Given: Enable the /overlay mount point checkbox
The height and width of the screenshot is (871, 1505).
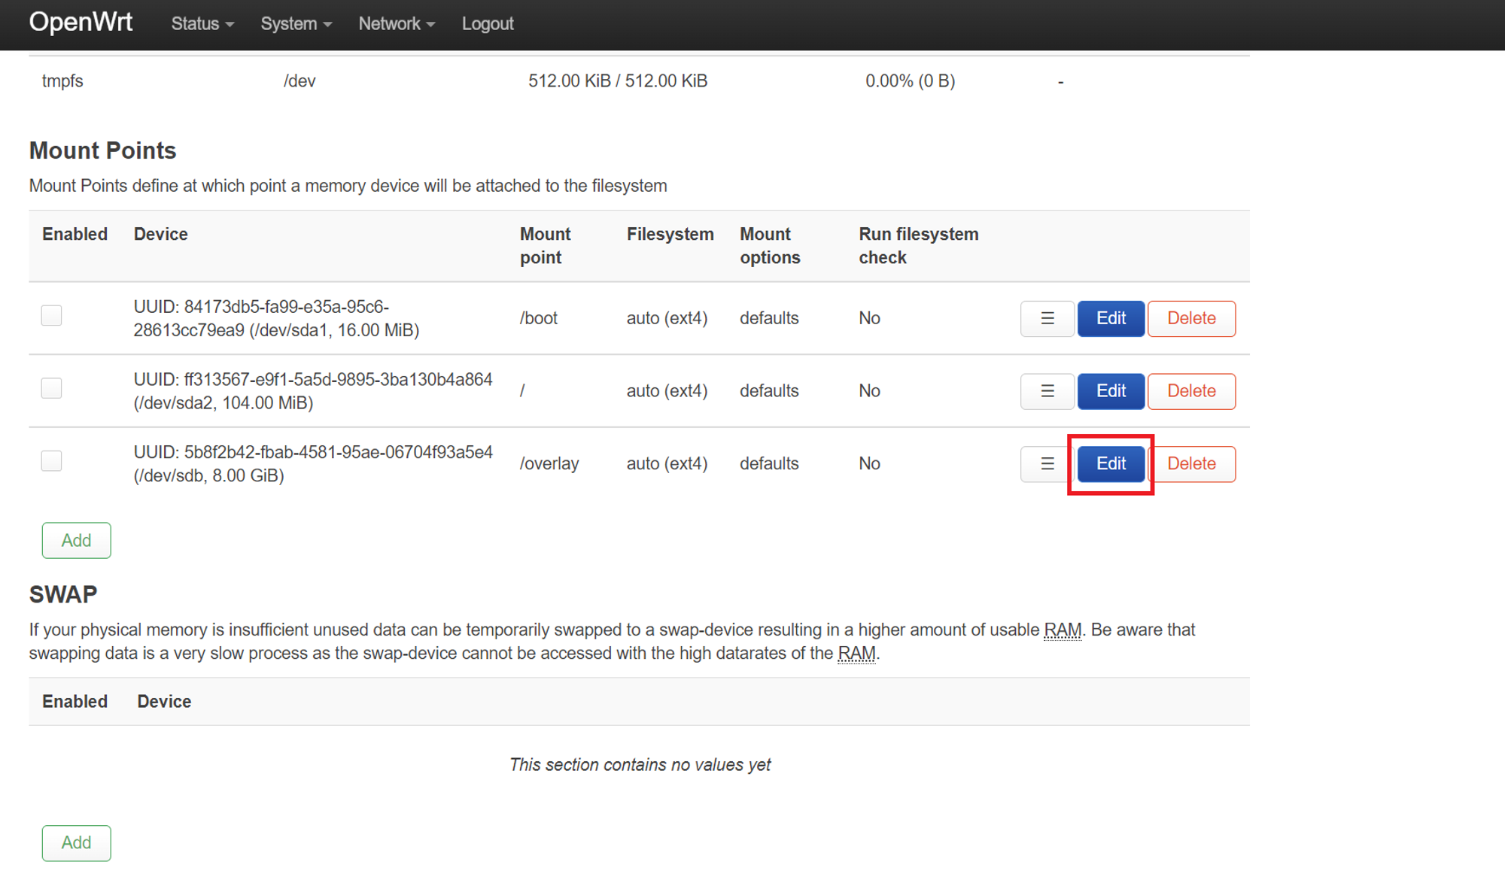Looking at the screenshot, I should coord(51,461).
